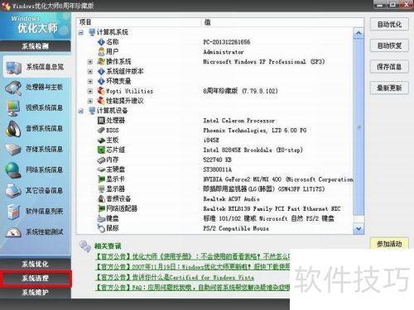Screen dimensions: 414x310
Task: Launch 系统性能测试 gauge icon
Action: pos(13,232)
